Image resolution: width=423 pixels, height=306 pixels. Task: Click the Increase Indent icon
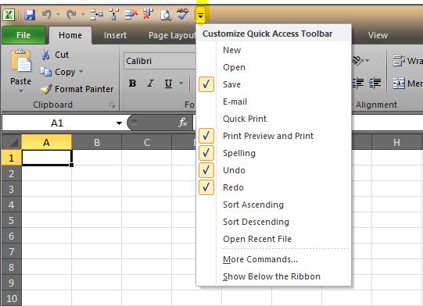click(x=375, y=84)
